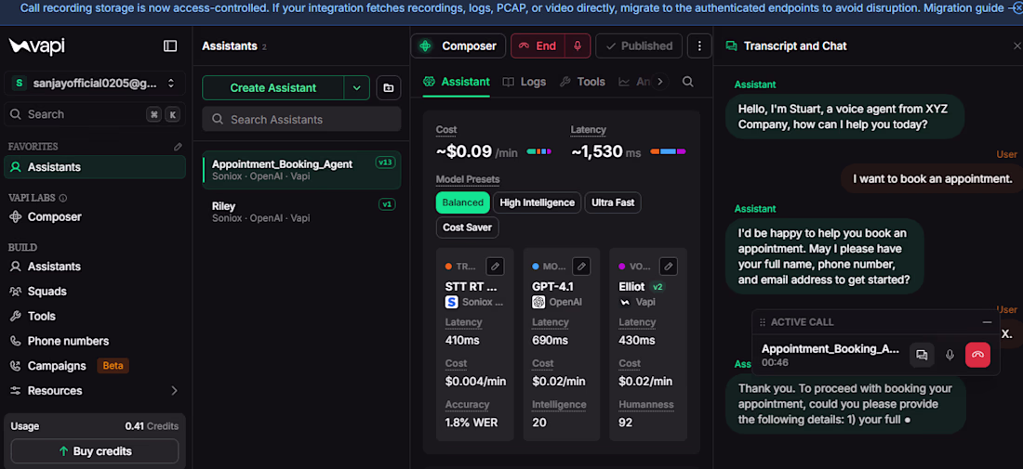End the call with the End button

(x=538, y=46)
